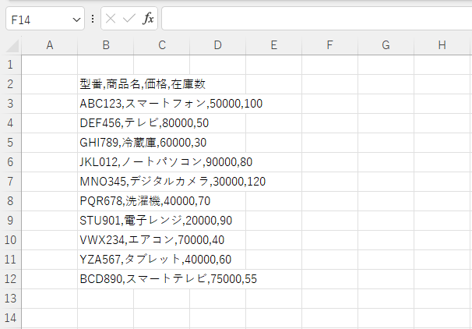
Task: Select row 7 header
Action: (11, 182)
